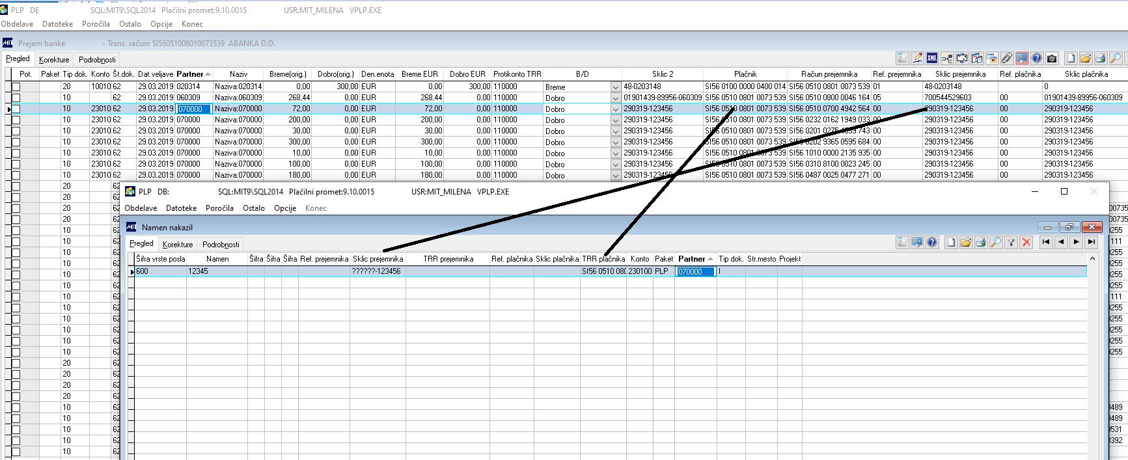The height and width of the screenshot is (460, 1128).
Task: Click the XML export icon in top toolbar
Action: pos(932,59)
